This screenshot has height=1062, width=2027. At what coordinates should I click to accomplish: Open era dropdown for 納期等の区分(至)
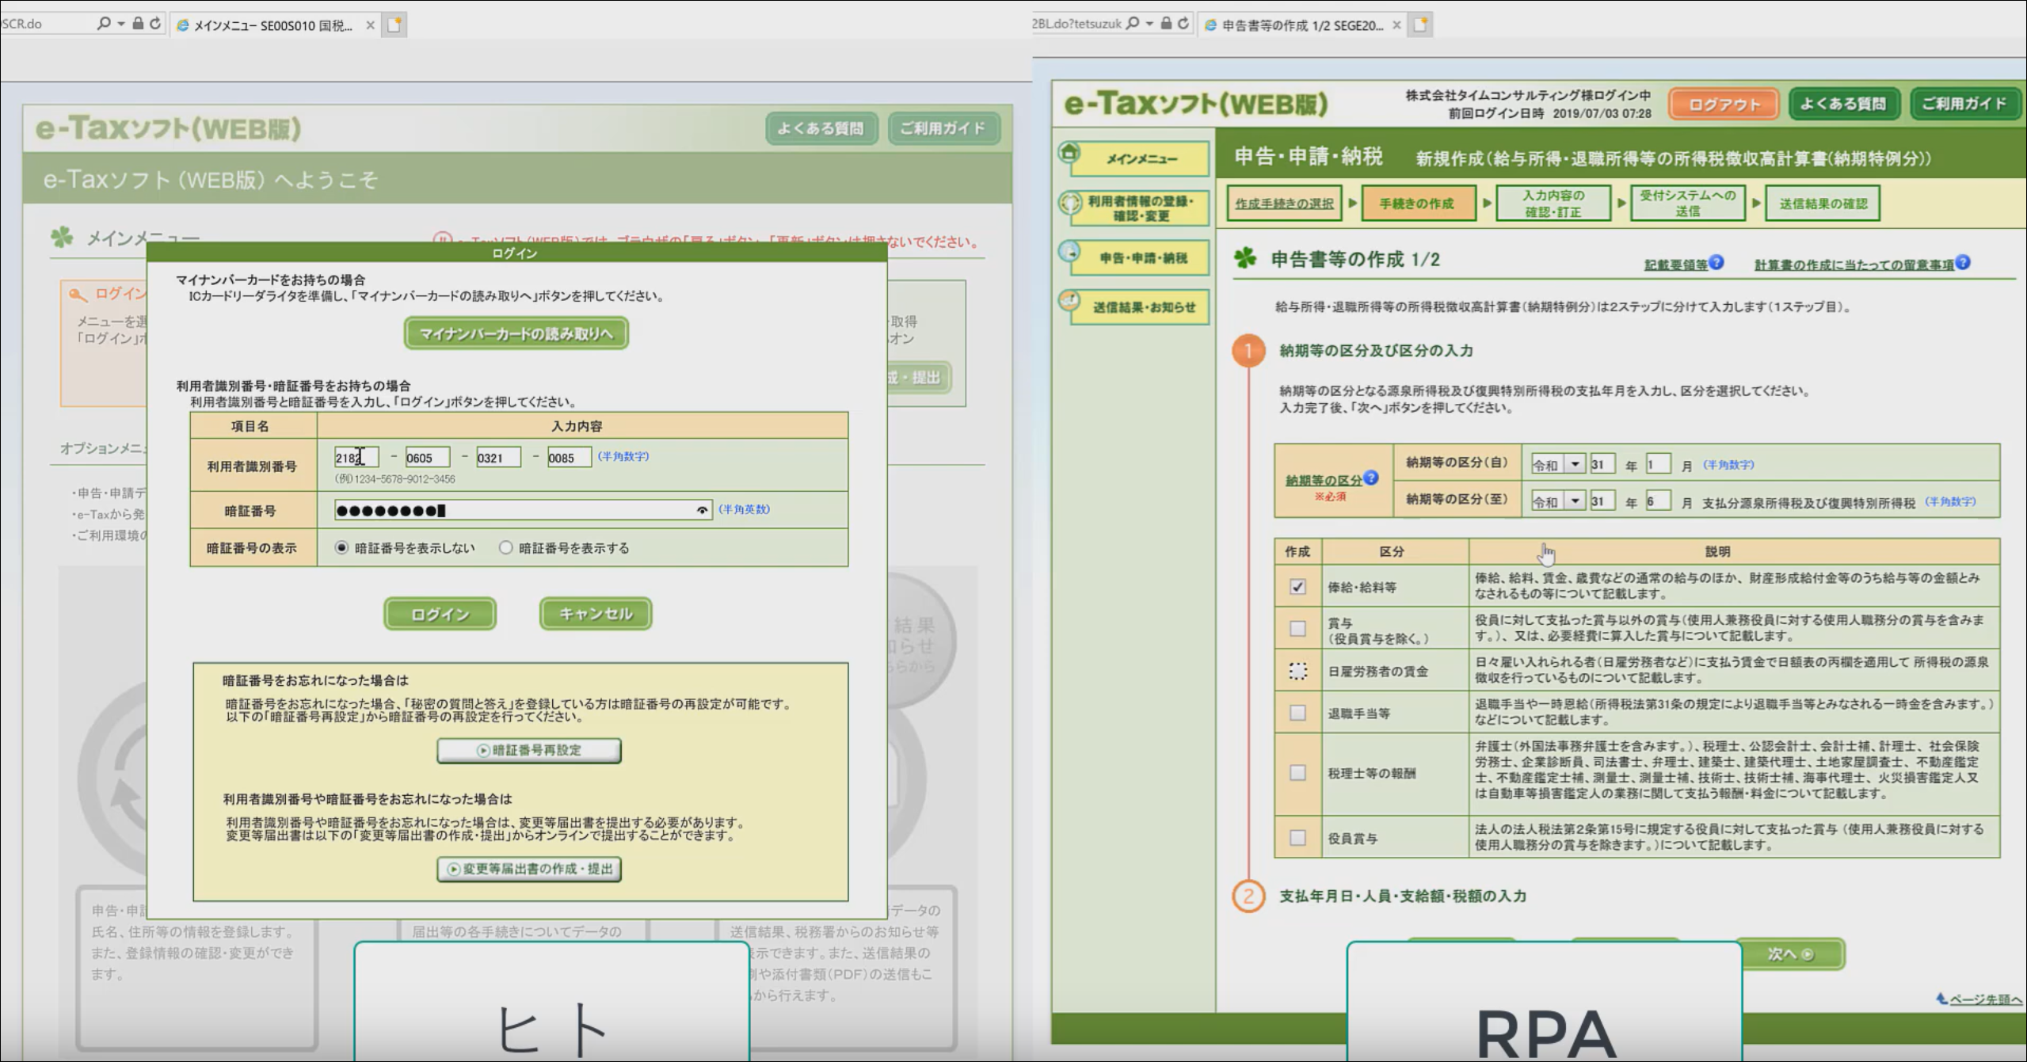pos(1575,501)
